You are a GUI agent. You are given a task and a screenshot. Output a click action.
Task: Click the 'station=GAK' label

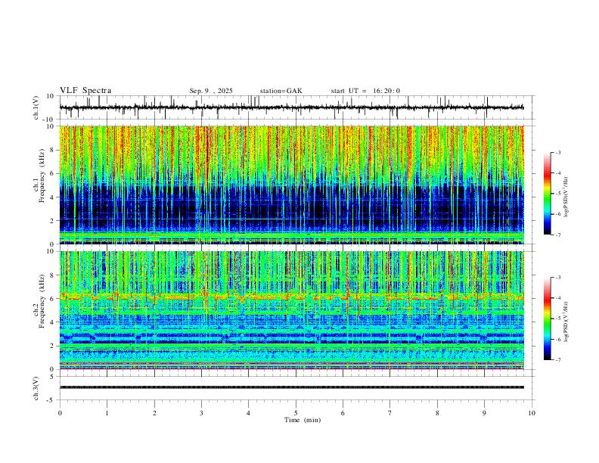pos(281,91)
